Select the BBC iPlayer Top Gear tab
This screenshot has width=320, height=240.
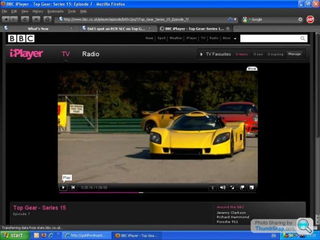[x=194, y=29]
